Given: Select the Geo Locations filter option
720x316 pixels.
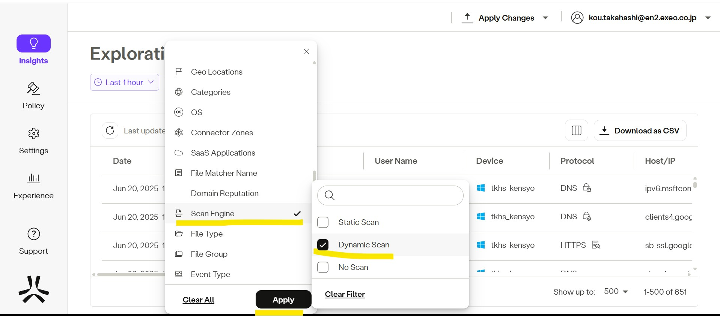Looking at the screenshot, I should [216, 72].
